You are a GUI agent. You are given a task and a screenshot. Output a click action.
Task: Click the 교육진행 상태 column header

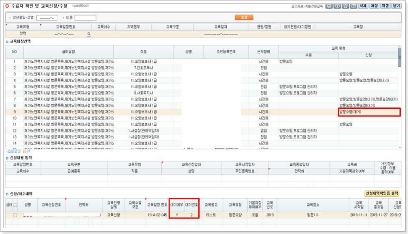114,205
